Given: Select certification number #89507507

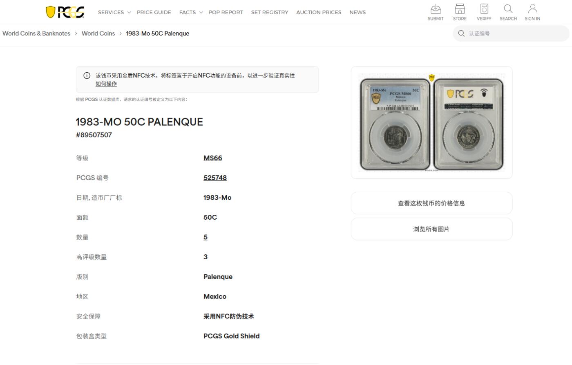Looking at the screenshot, I should (94, 135).
